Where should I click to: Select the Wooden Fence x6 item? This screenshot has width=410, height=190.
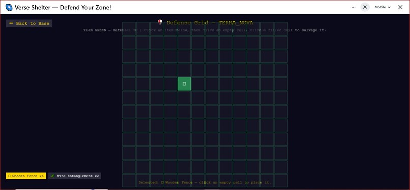click(x=26, y=176)
